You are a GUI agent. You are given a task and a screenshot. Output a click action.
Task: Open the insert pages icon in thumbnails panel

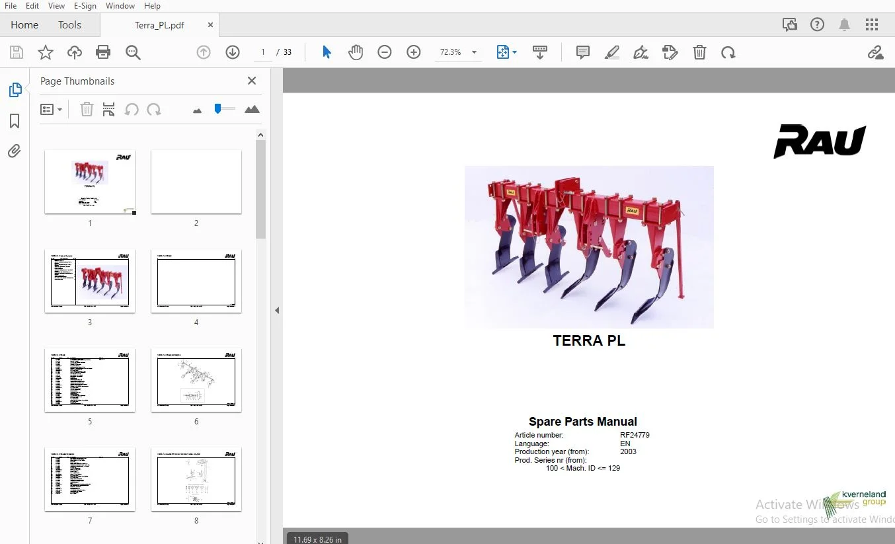pyautogui.click(x=109, y=109)
